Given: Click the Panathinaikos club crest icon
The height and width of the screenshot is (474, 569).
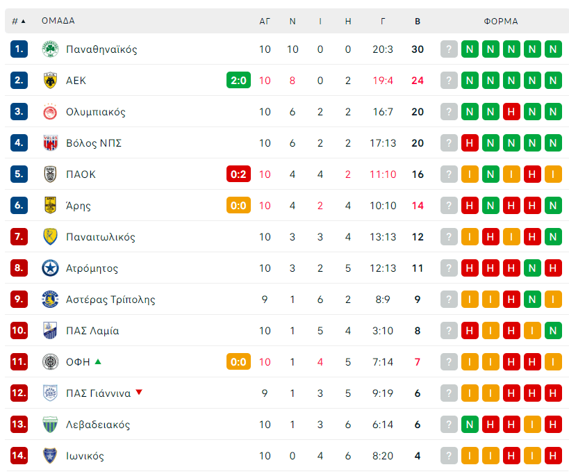Looking at the screenshot, I should coord(50,49).
